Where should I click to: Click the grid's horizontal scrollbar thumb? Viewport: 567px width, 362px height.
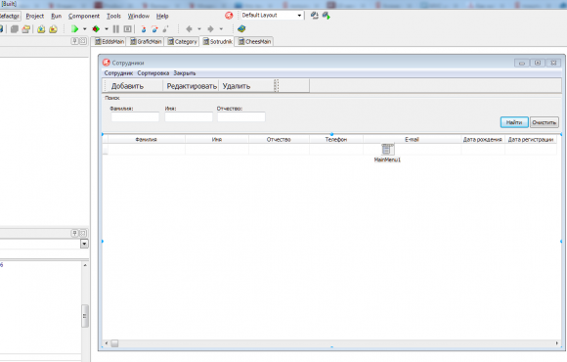[114, 343]
